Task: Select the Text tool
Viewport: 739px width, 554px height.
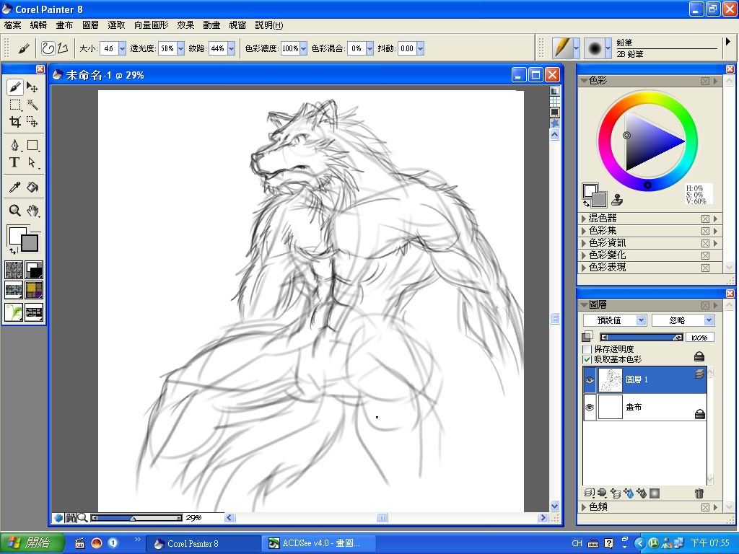Action: point(14,163)
